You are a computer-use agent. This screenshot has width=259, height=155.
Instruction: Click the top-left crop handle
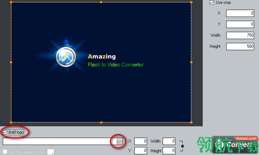click(11, 2)
